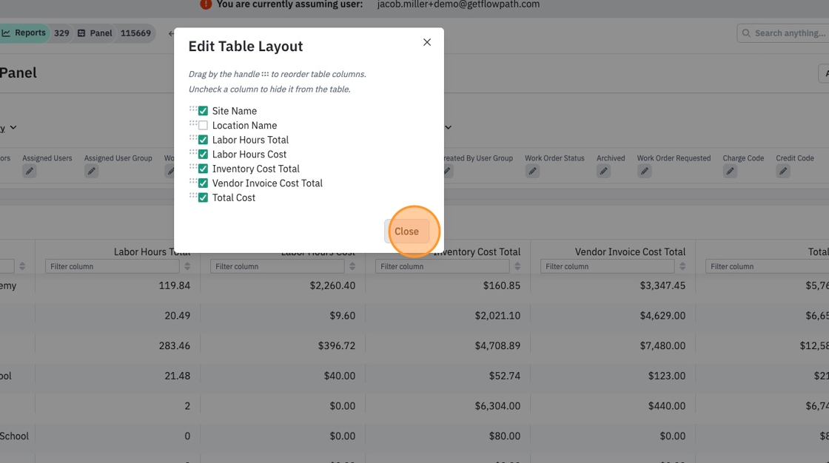This screenshot has width=829, height=463.
Task: Close the Edit Table Layout dialog with X
Action: point(426,42)
